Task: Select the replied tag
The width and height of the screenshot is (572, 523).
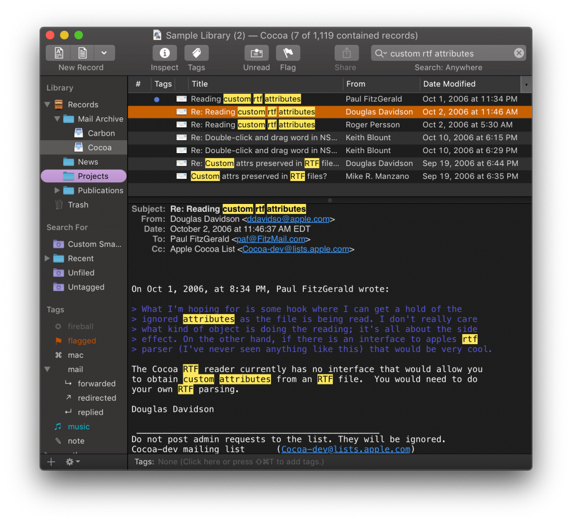Action: point(84,412)
